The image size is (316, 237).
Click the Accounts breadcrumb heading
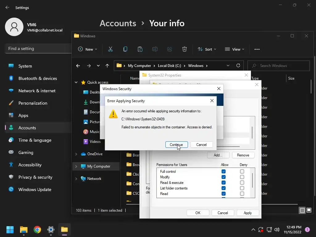118,23
